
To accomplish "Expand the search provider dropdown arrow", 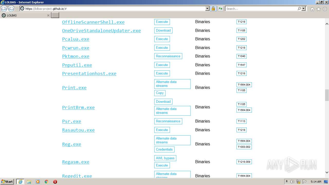I will pos(304,8).
